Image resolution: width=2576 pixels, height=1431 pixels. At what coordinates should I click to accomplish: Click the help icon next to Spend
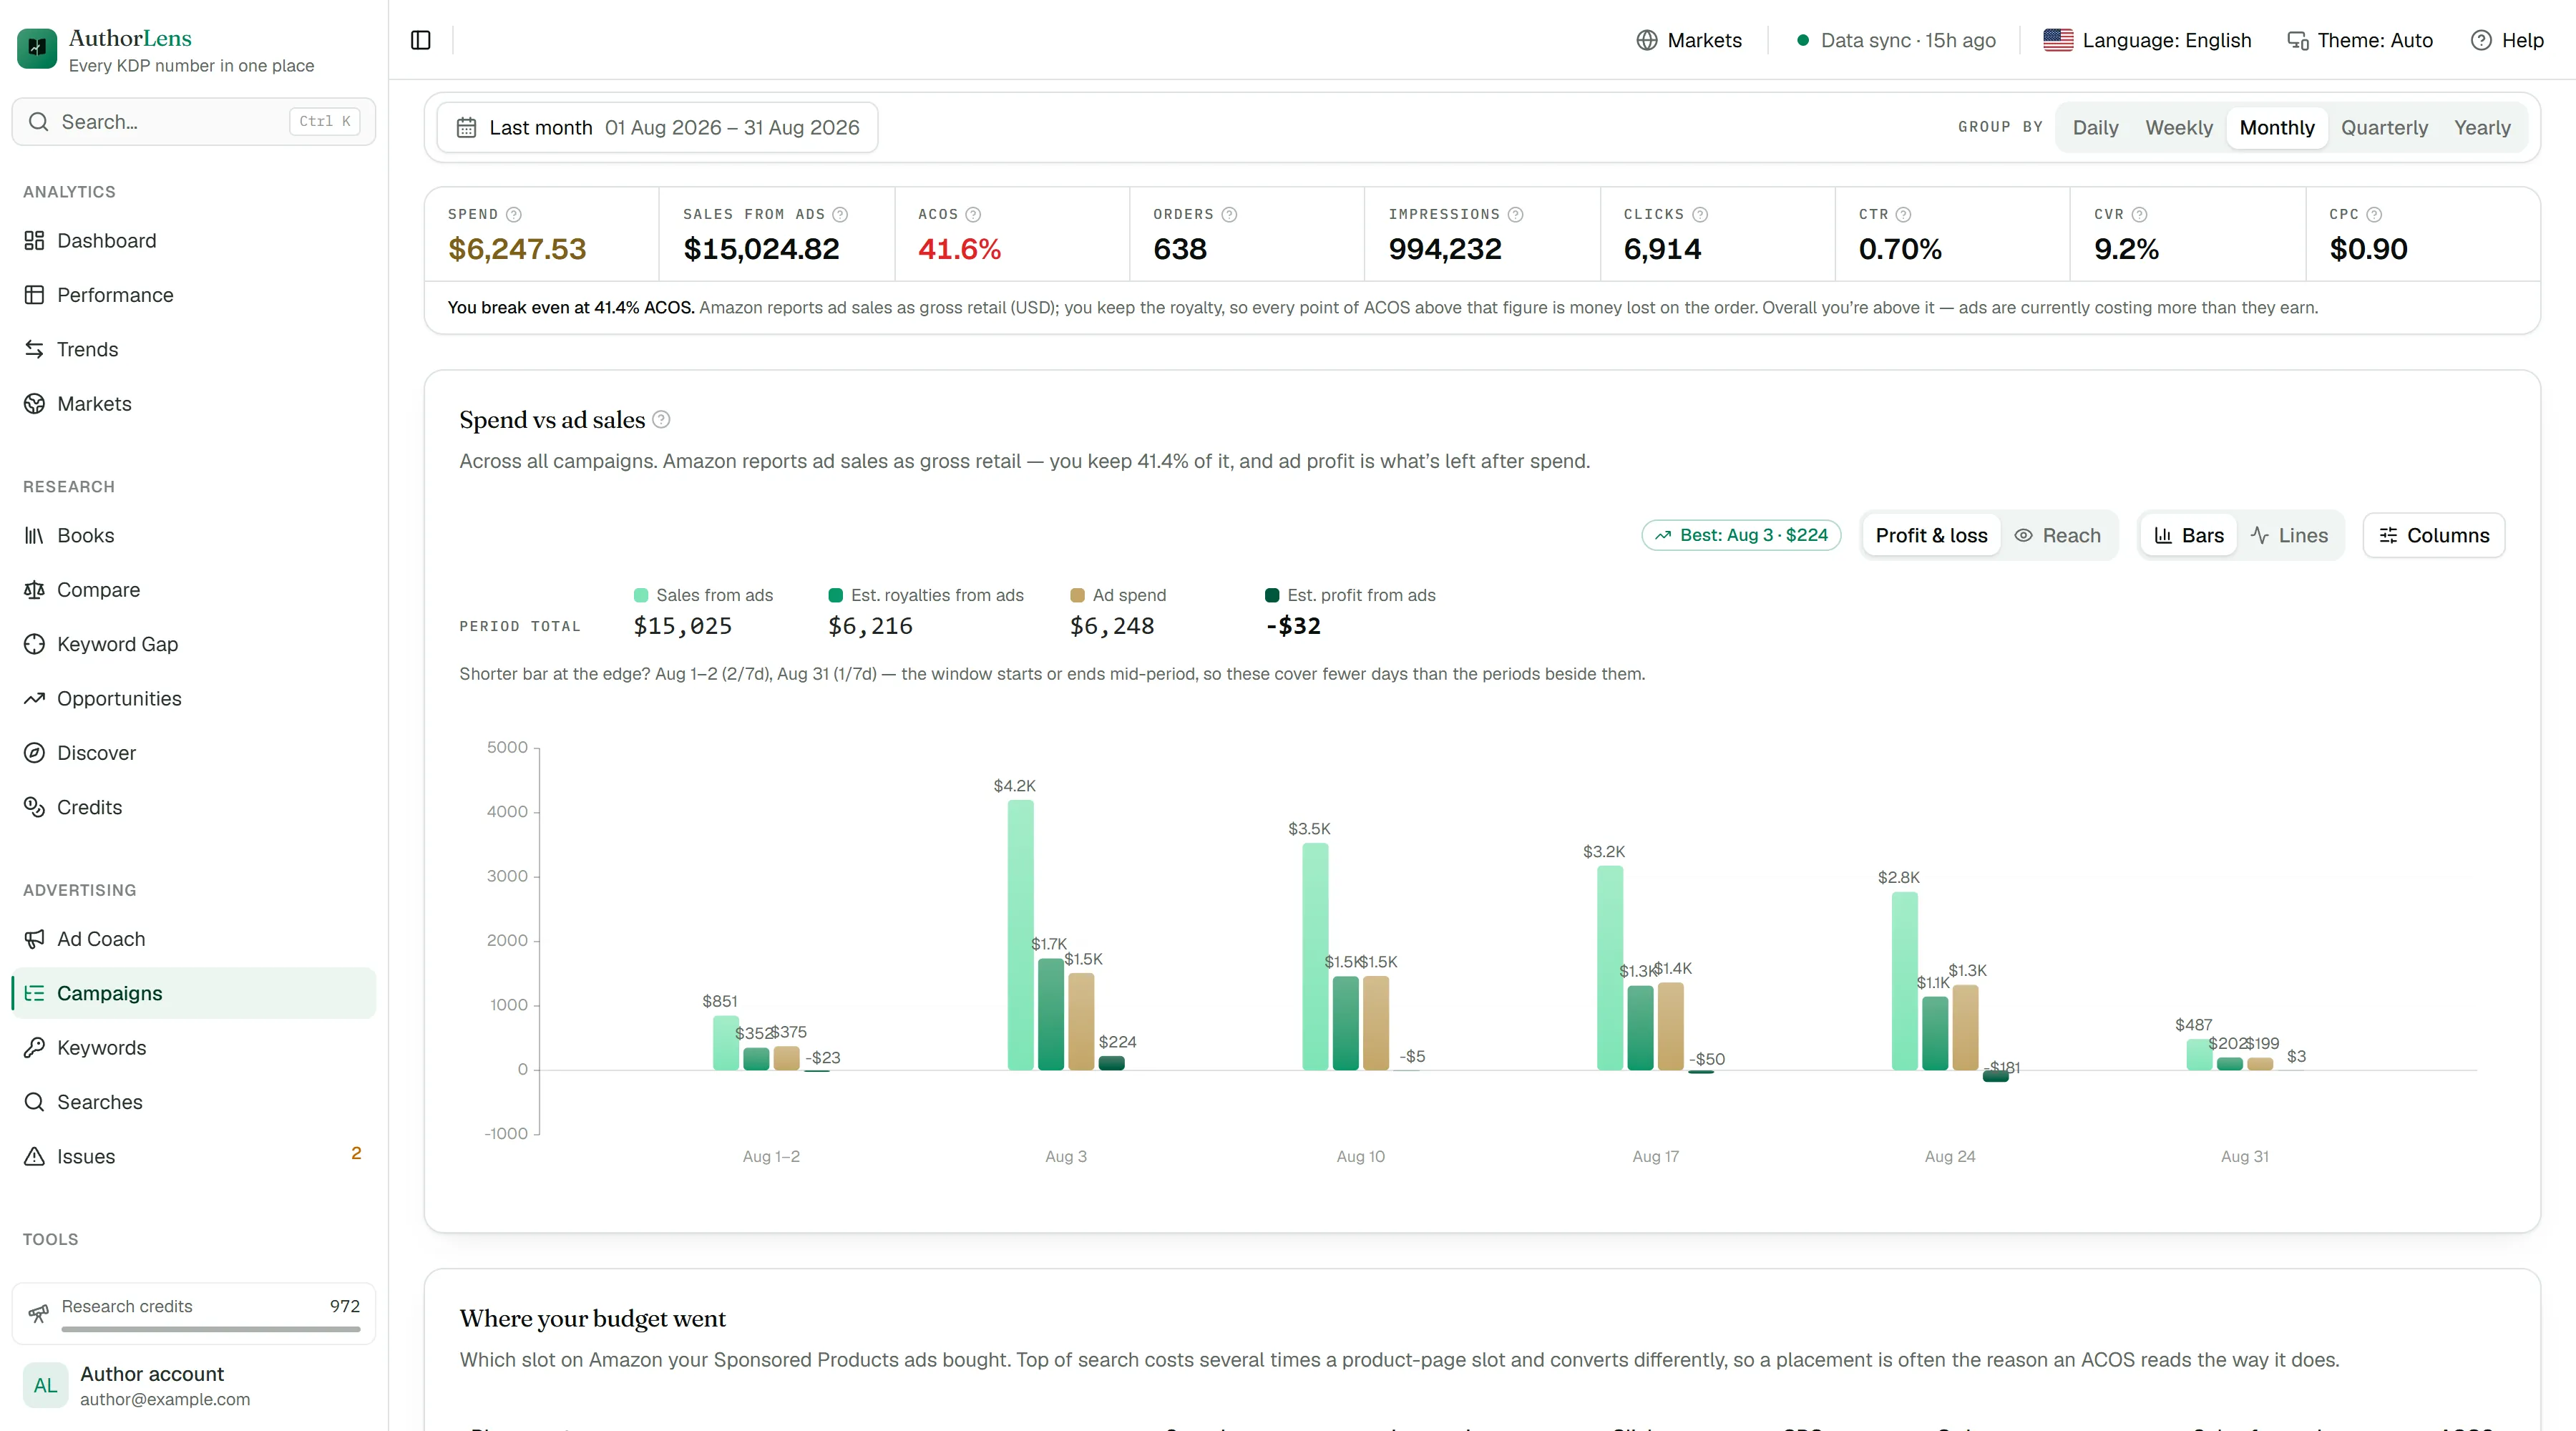click(514, 214)
